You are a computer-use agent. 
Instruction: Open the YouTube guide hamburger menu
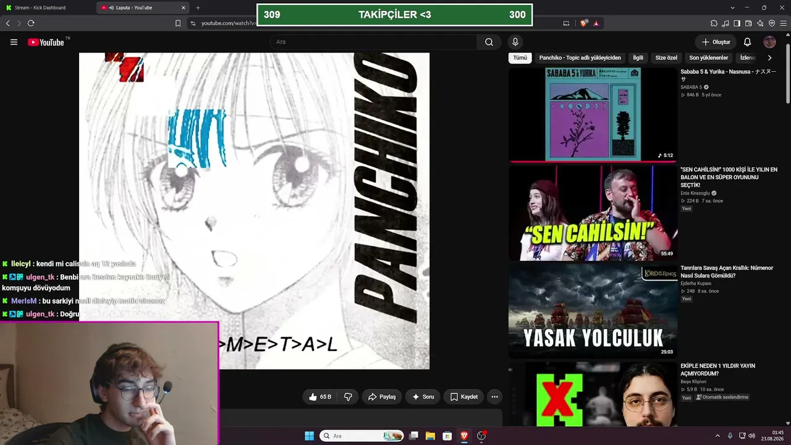click(14, 42)
